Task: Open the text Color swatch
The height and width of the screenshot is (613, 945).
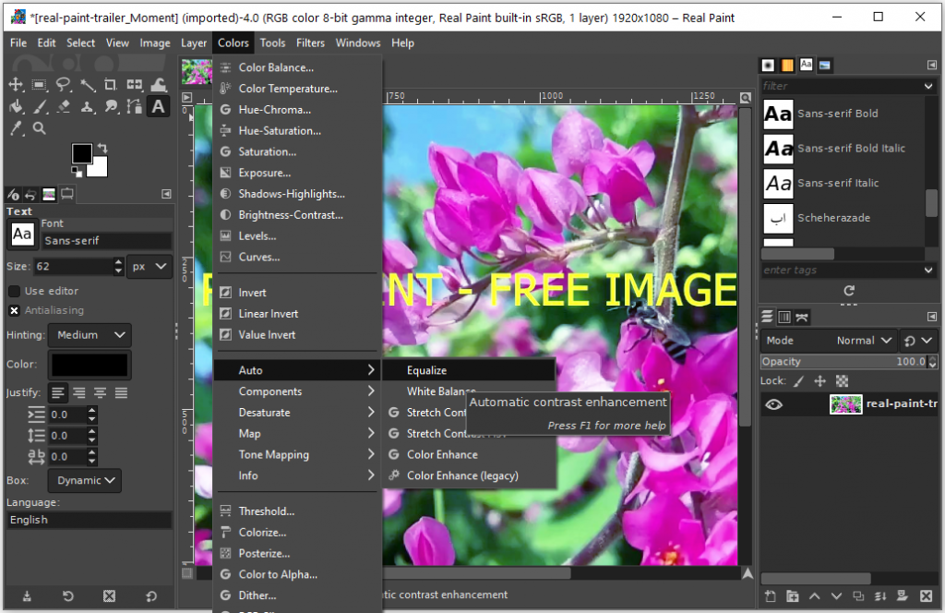Action: coord(90,365)
